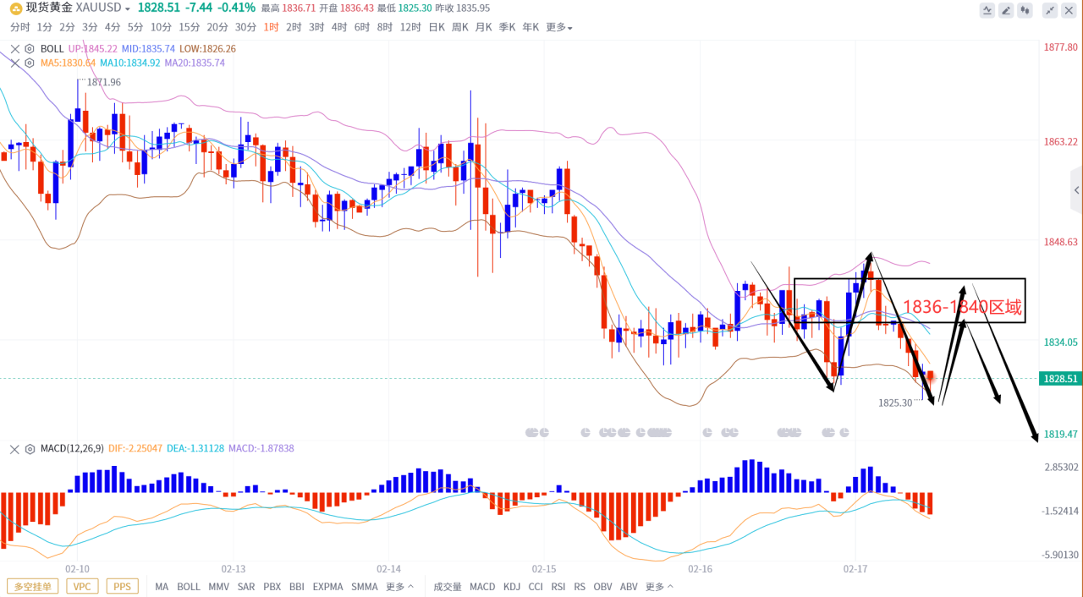1083x597 pixels.
Task: Add the EXPMA main indicator
Action: (x=327, y=586)
